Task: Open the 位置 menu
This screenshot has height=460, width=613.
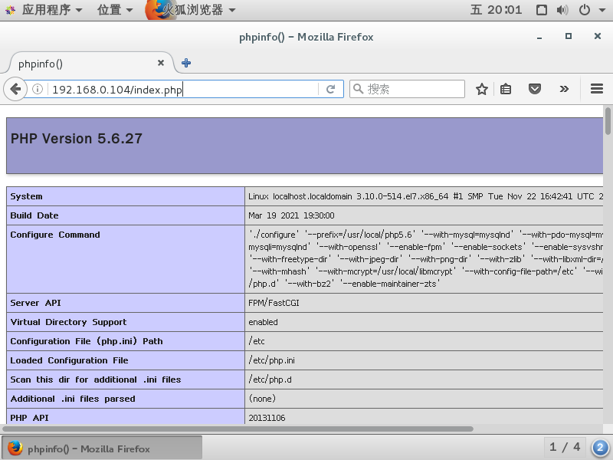Action: tap(115, 10)
